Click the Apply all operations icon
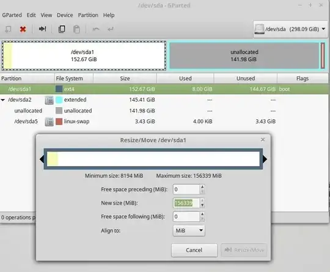Image resolution: width=330 pixels, height=272 pixels. [x=111, y=29]
